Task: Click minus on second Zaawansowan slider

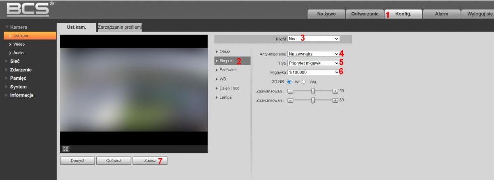Action: (x=290, y=100)
